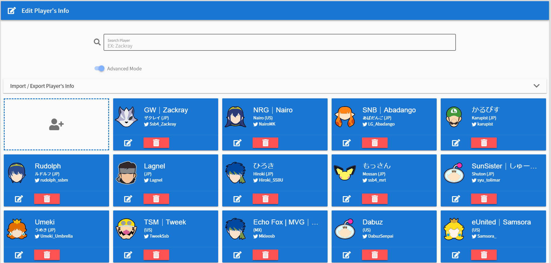Viewport: 551px width, 263px height.
Task: Open the karupist Twitter handle
Action: coord(482,124)
